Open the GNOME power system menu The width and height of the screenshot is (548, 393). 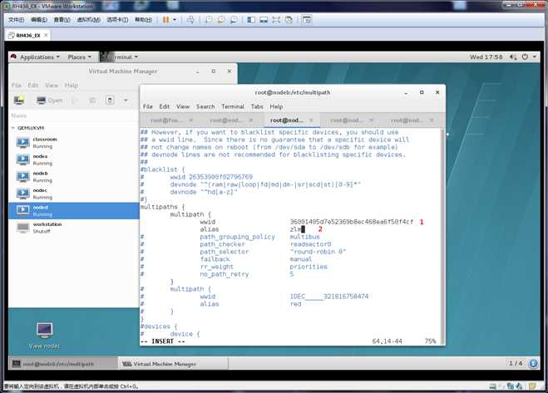[x=529, y=57]
